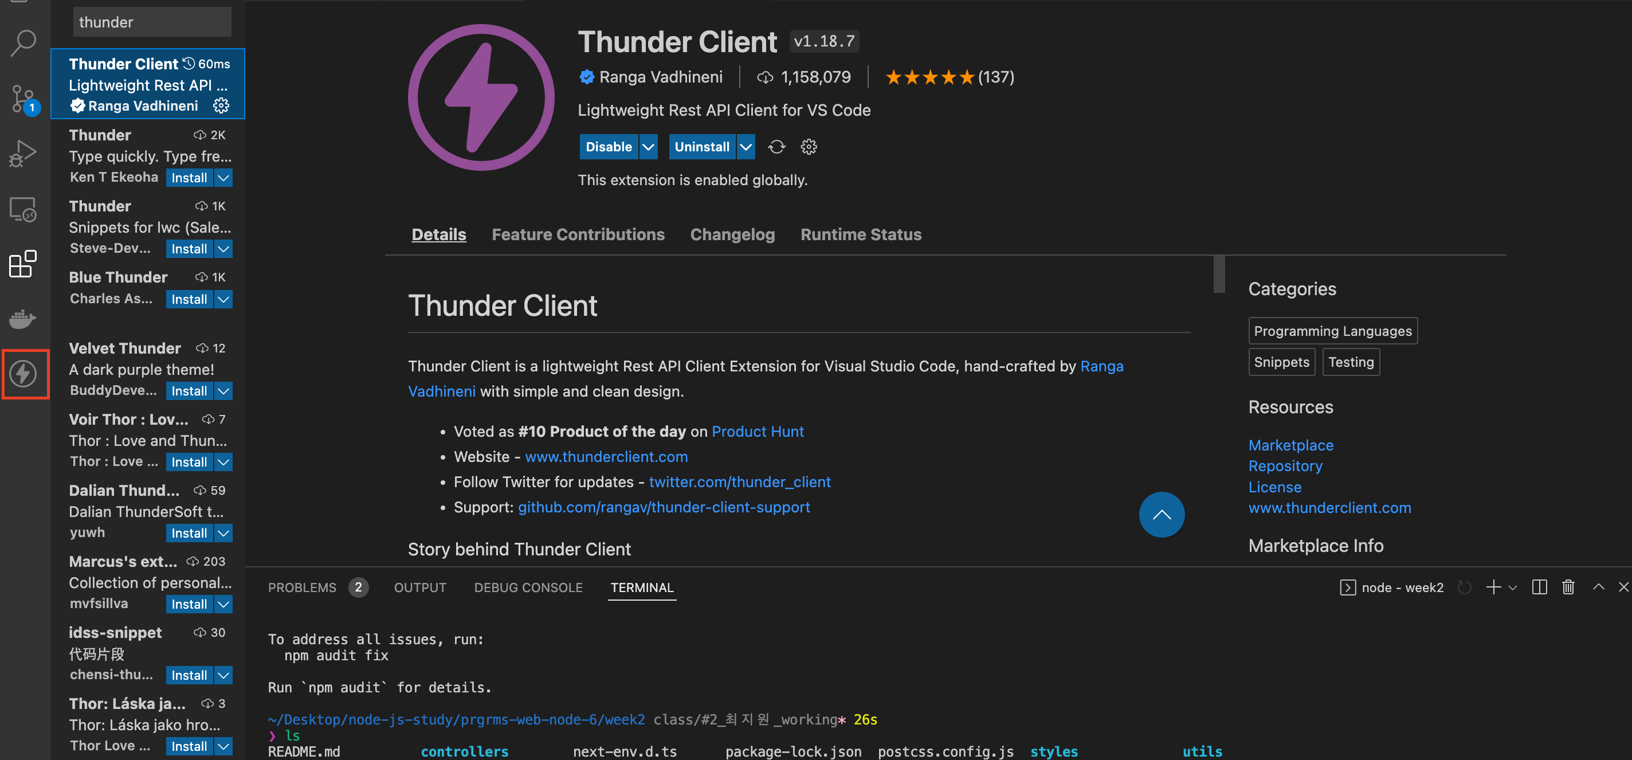1632x760 pixels.
Task: Open extension settings gear next to sync icon
Action: tap(809, 147)
